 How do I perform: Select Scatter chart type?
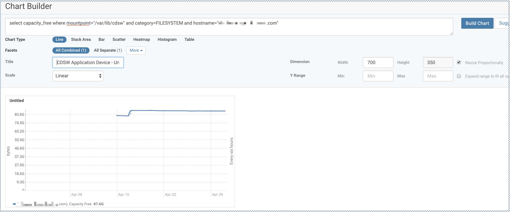119,39
